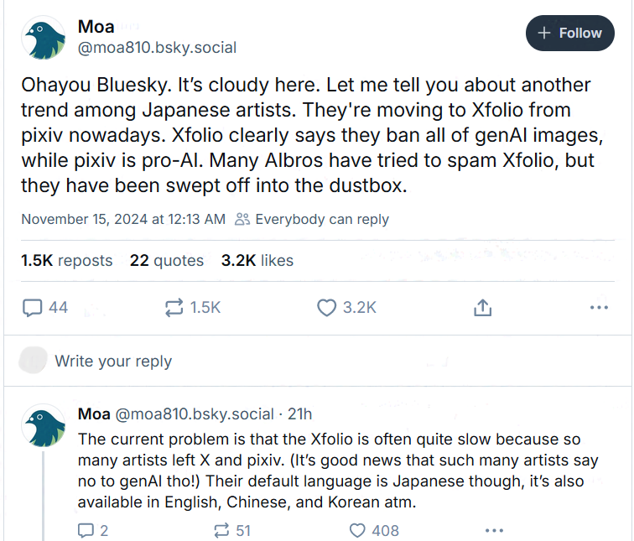
Task: View the 1.5K reposts list
Action: click(x=66, y=261)
